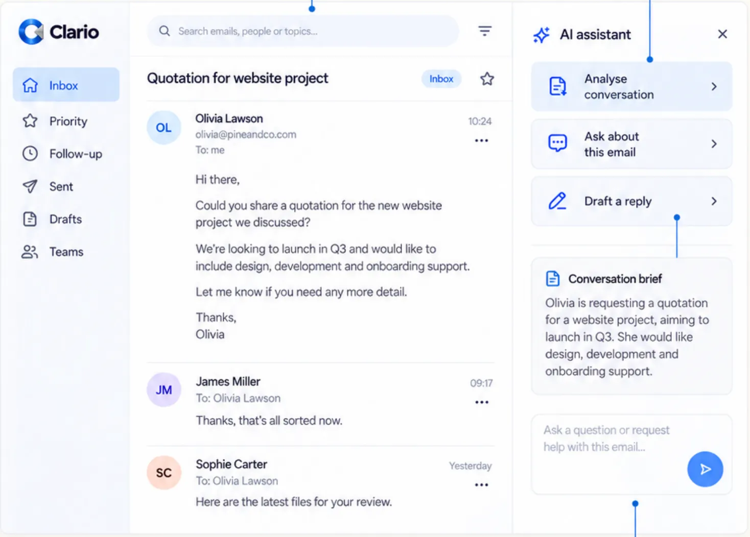Click the OL avatar of Olivia Lawson
This screenshot has width=750, height=537.
pos(164,128)
